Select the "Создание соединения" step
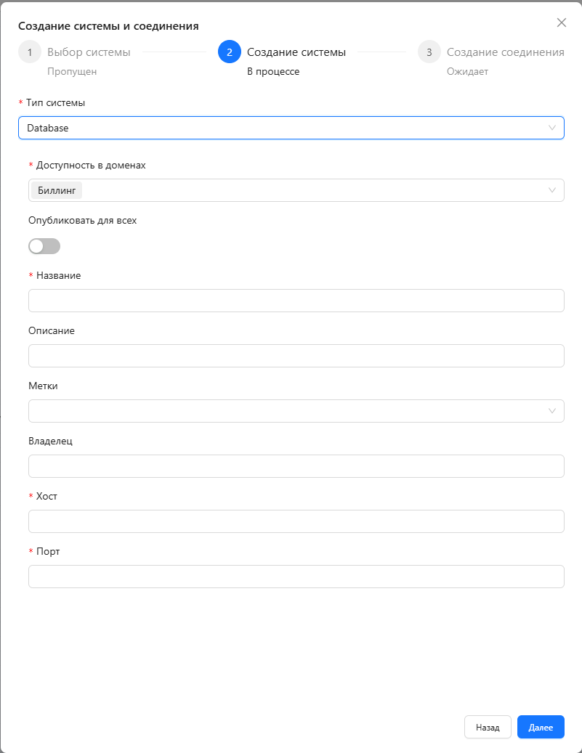The width and height of the screenshot is (582, 753). point(505,52)
